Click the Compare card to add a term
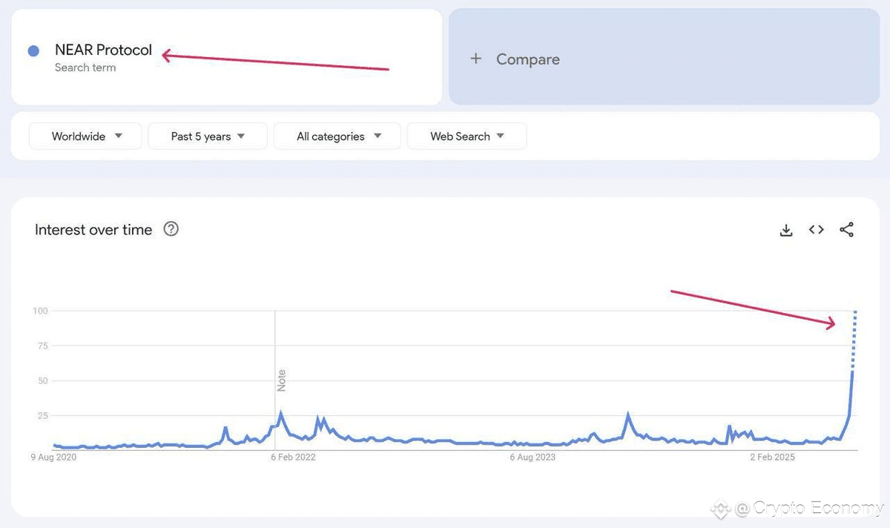Viewport: 890px width, 528px height. [x=664, y=57]
